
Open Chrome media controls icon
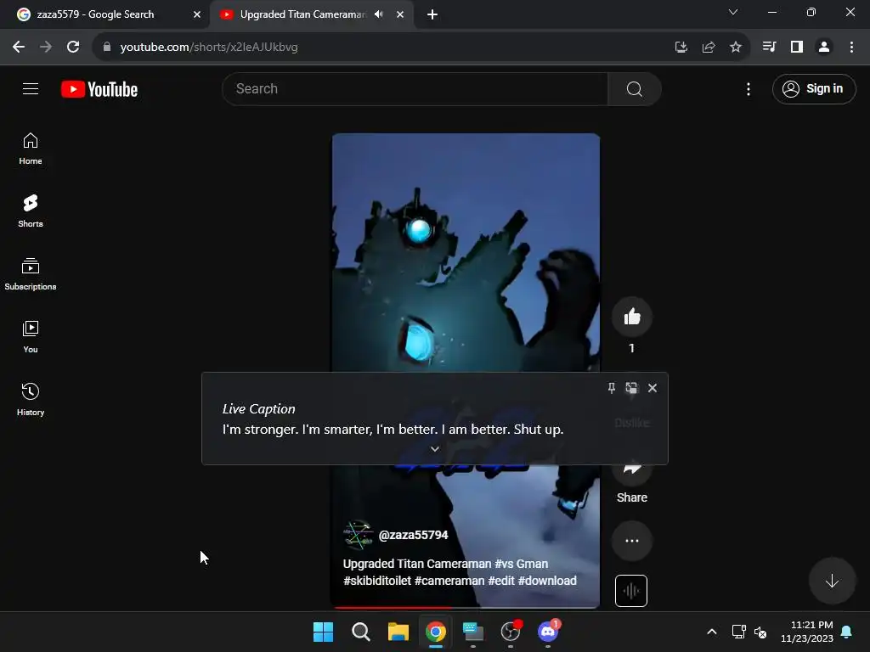(x=769, y=48)
